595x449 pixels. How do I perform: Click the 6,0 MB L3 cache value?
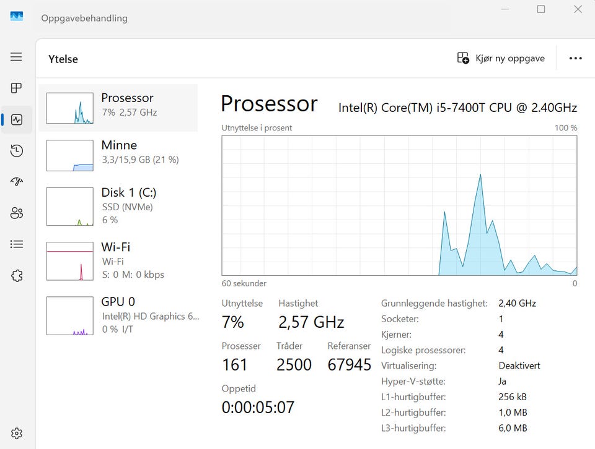coord(513,428)
